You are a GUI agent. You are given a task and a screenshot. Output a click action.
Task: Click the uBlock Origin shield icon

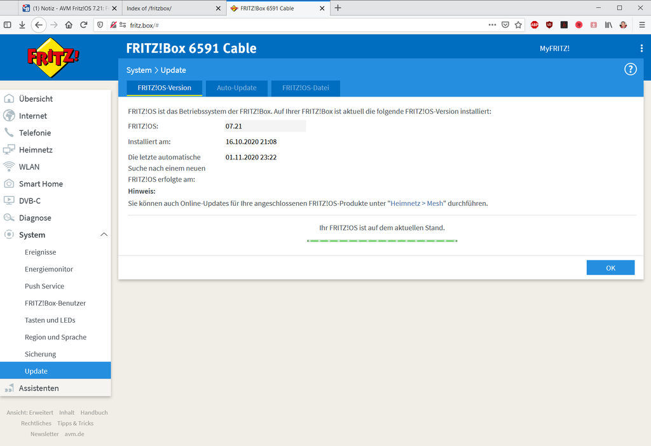tap(549, 25)
